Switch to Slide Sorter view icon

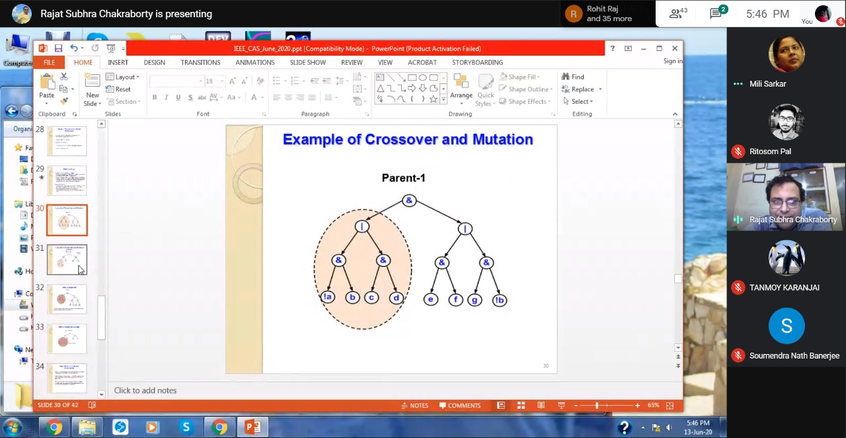[x=521, y=406]
